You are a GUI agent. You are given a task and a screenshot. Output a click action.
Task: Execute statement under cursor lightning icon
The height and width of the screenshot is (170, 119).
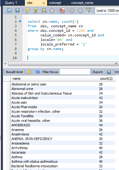pyautogui.click(x=36, y=11)
